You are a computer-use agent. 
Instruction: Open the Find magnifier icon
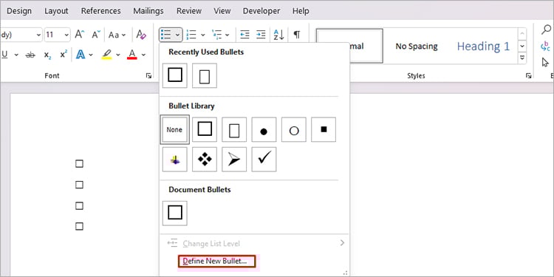click(546, 30)
